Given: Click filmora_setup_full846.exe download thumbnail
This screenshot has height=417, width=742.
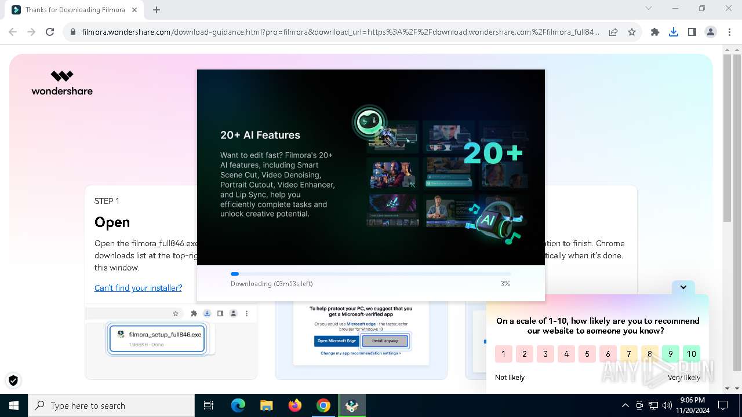Looking at the screenshot, I should point(157,338).
